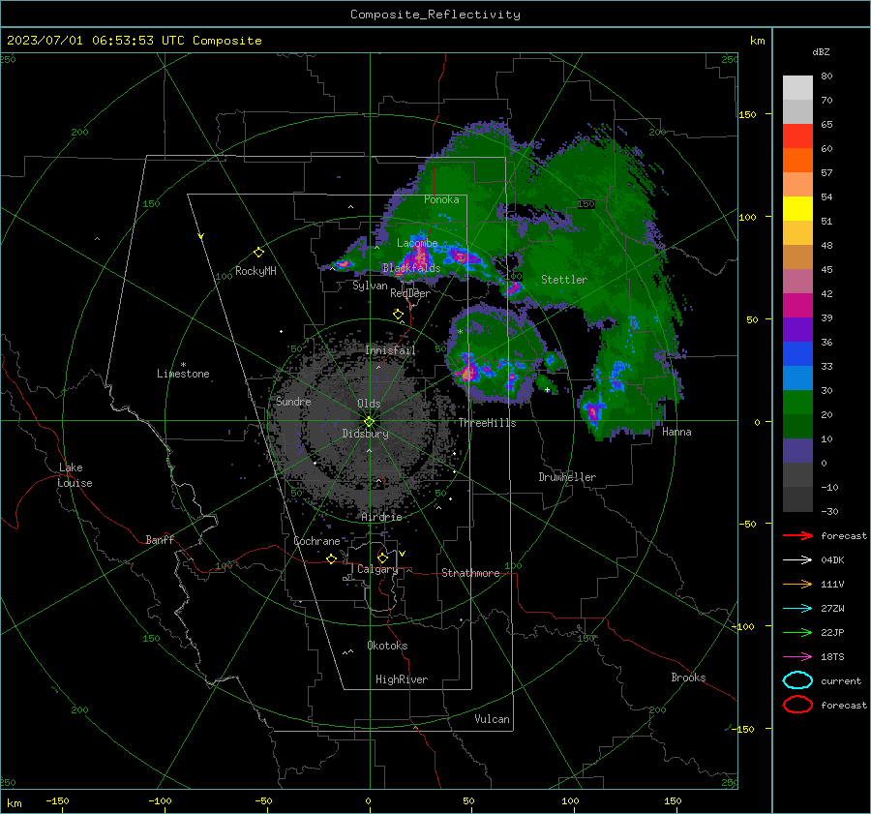Click the Lake Louise label
The width and height of the screenshot is (871, 814).
pos(75,475)
